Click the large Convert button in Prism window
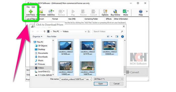 [137, 72]
